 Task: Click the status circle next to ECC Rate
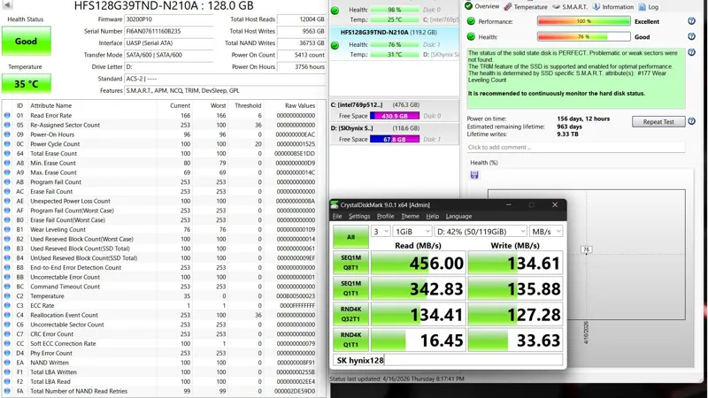7,305
